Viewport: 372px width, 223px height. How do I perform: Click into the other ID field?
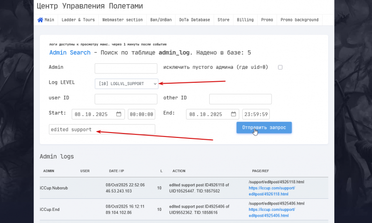tap(240, 99)
